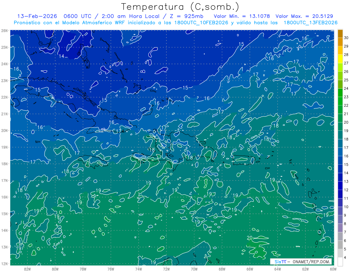This screenshot has width=354, height=273.
Task: Click the "74W" longitude axis label
Action: (x=139, y=269)
